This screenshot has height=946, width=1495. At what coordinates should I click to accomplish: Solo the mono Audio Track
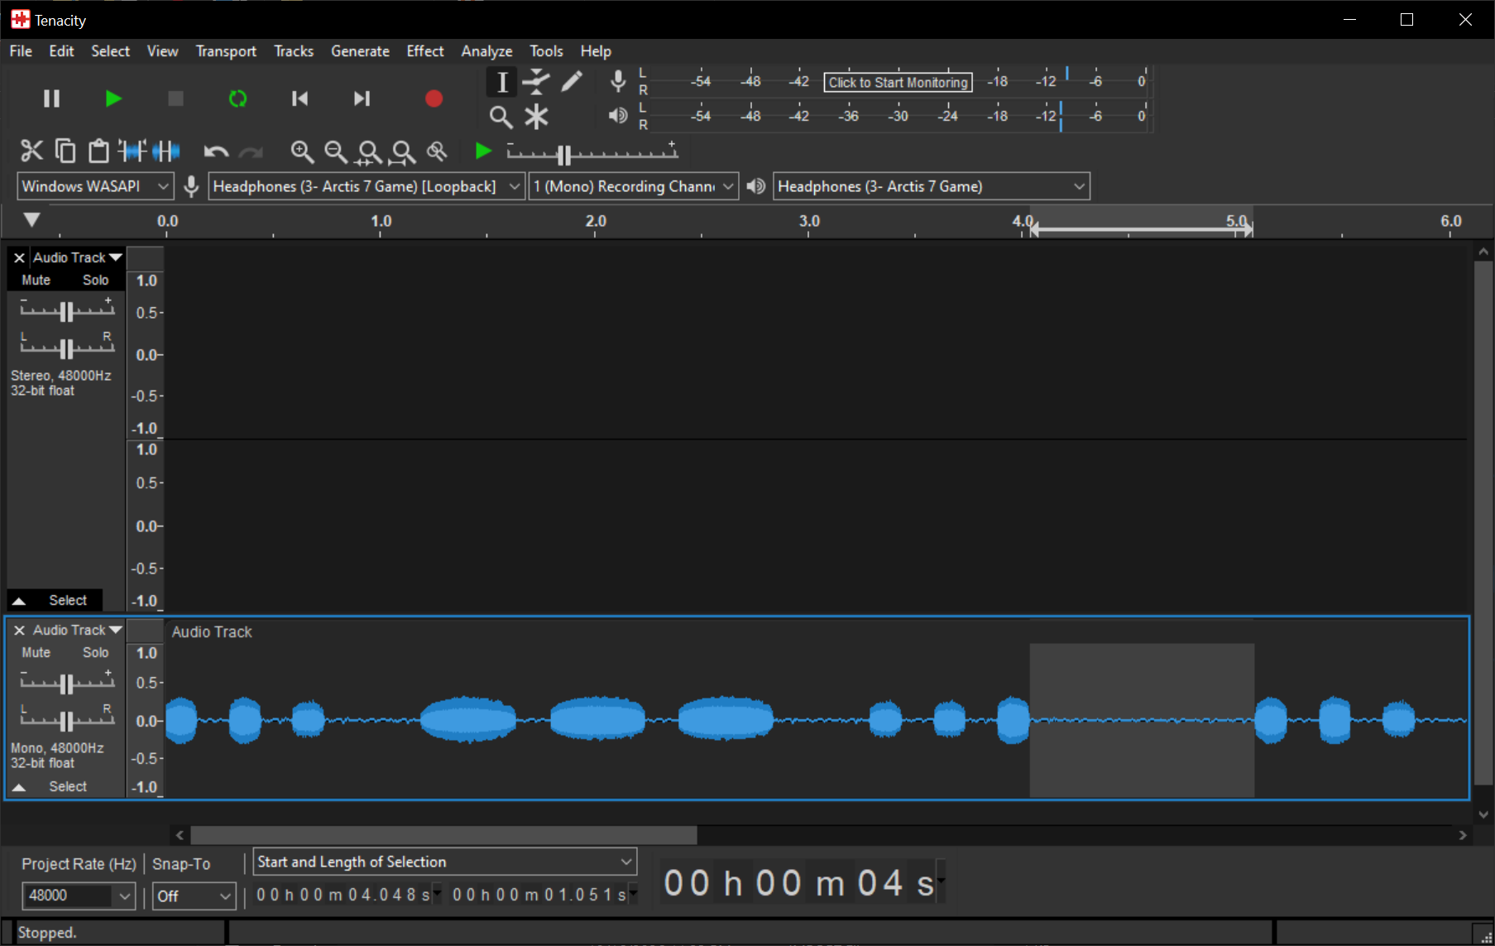point(95,652)
